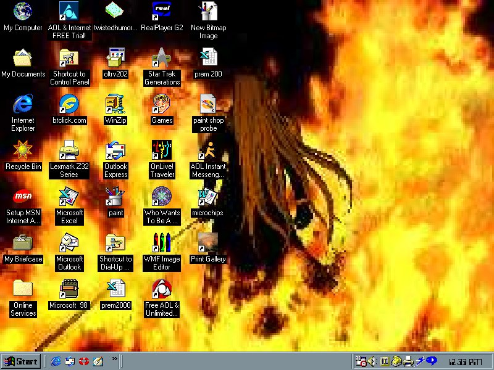Launch Outlook Express from the desktop
This screenshot has width=494, height=370.
pos(115,150)
